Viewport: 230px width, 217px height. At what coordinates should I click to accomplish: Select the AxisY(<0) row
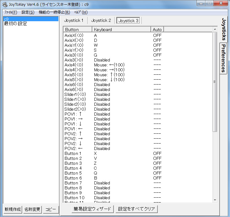coord(138,45)
